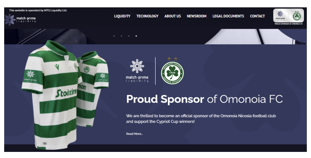
Task: Open the Liquidity menu
Action: pos(122,16)
